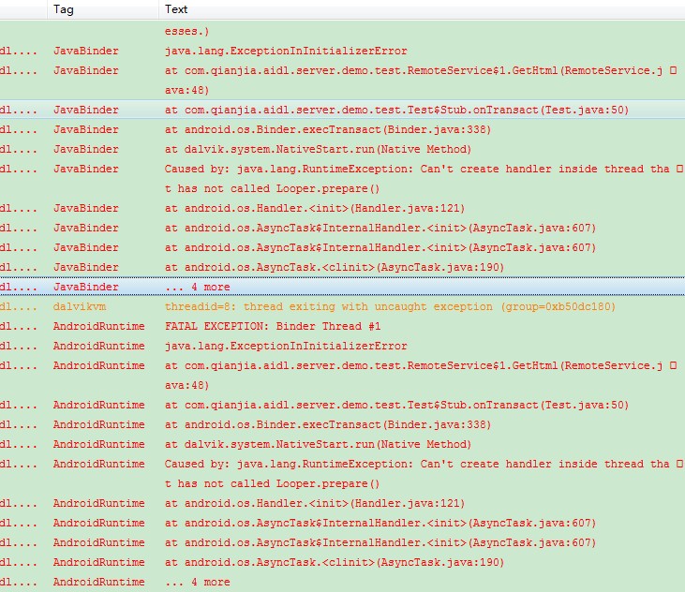Select the 'threadid=8: thread exiting' warning text
Viewport: 685px width, 592px height.
(x=390, y=307)
